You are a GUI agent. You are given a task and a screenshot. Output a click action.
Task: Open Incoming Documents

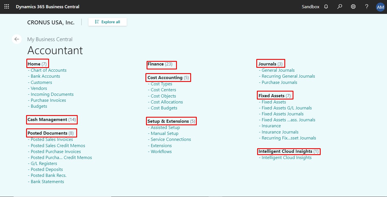(x=52, y=94)
